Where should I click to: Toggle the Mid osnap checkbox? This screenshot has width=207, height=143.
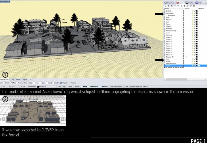(11, 83)
